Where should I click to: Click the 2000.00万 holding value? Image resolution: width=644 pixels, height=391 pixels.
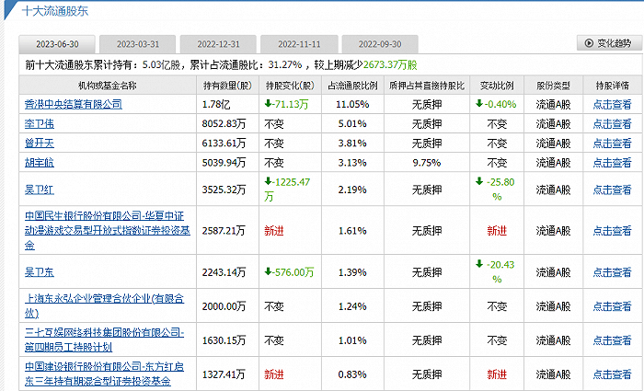[224, 306]
